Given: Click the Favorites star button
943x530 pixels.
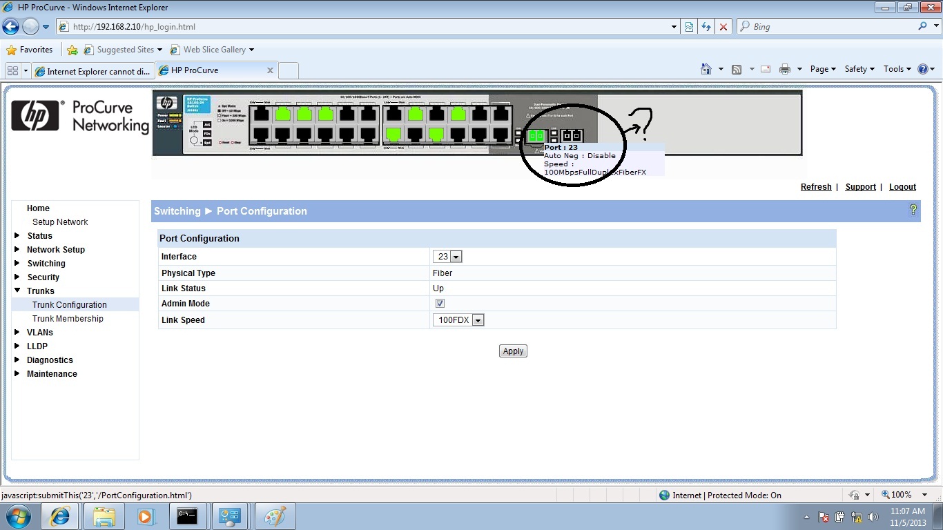Looking at the screenshot, I should click(x=30, y=50).
